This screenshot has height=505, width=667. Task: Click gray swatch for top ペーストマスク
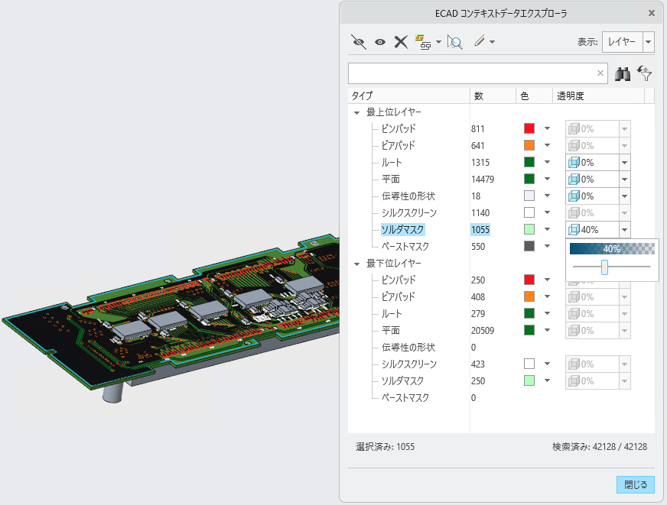529,246
